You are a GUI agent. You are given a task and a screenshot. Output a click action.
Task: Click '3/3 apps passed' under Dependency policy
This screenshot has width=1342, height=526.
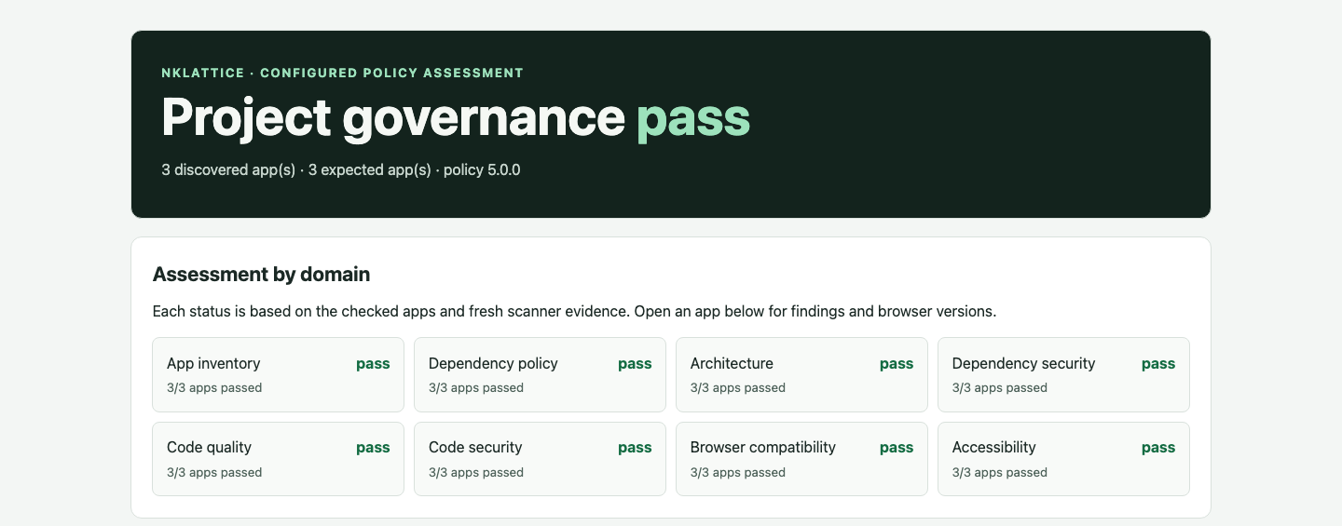tap(476, 387)
